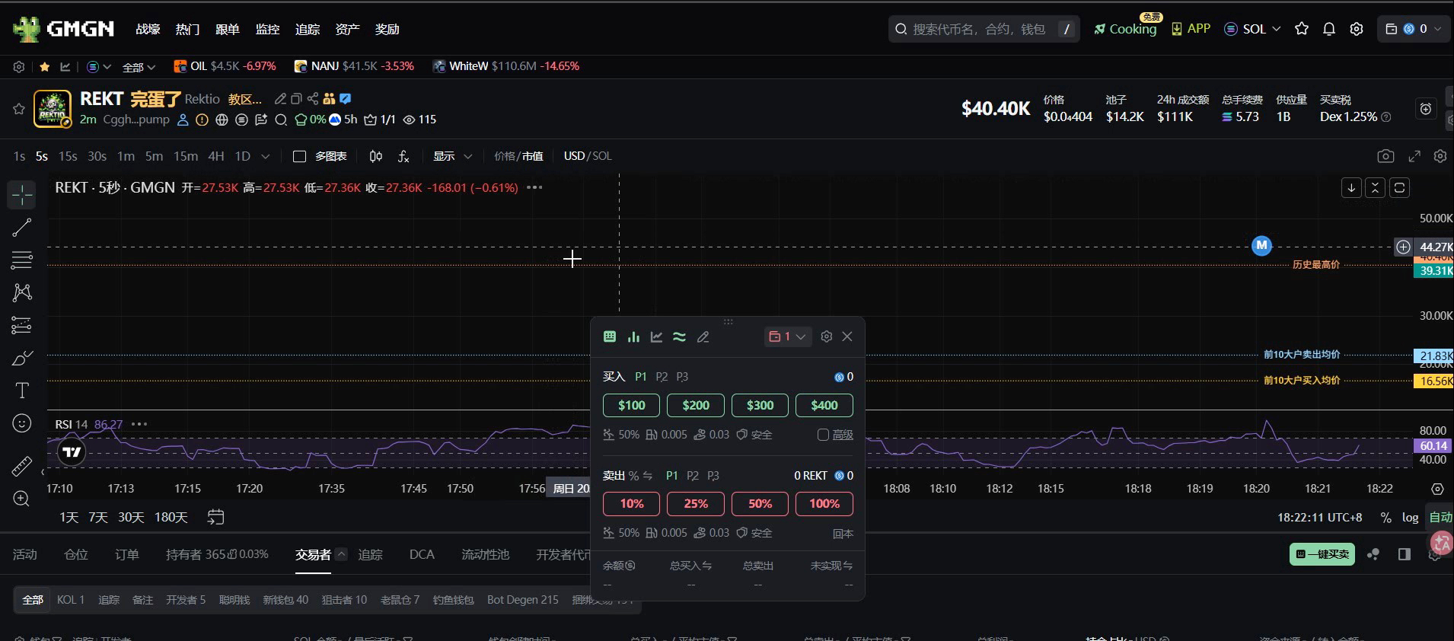The image size is (1454, 641).
Task: Click the 39.31K current price label
Action: click(1434, 271)
